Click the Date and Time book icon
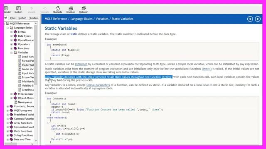266x149 pixels. coord(11,139)
